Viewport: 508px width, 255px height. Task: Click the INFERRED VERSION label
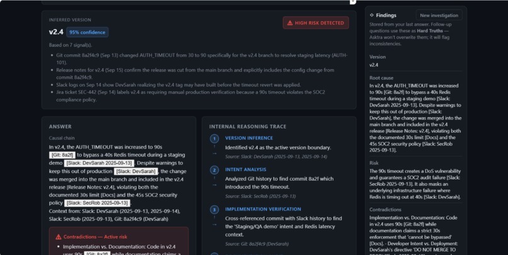[70, 20]
